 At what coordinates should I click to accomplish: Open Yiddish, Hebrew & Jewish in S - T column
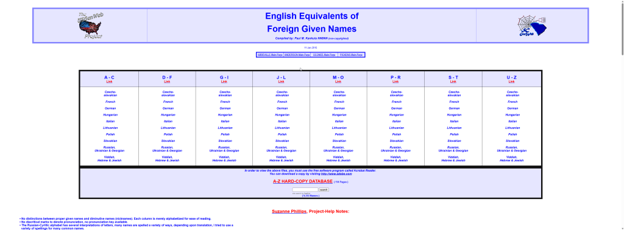pyautogui.click(x=453, y=158)
